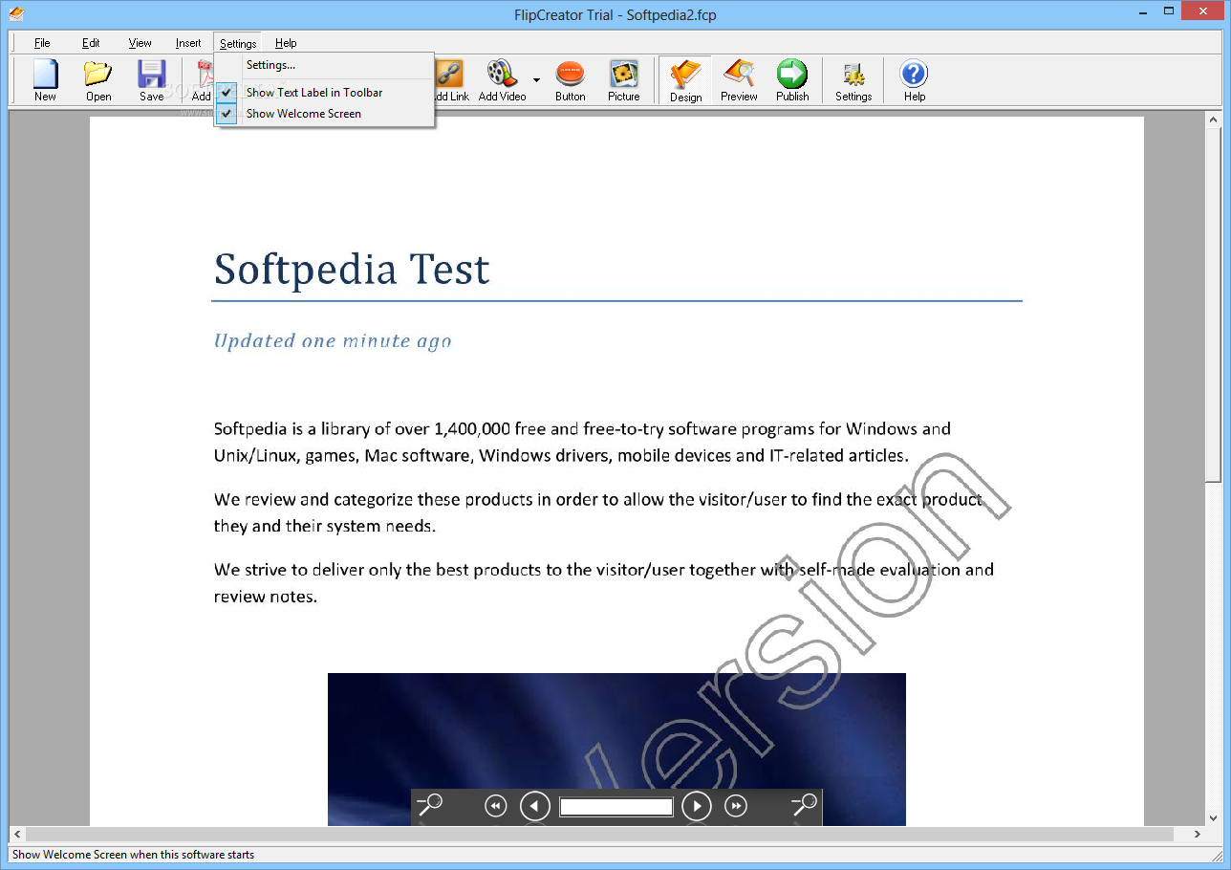Screen dimensions: 1231x870
Task: Click the zoom in magnifier in the flipbook bar
Action: (805, 806)
